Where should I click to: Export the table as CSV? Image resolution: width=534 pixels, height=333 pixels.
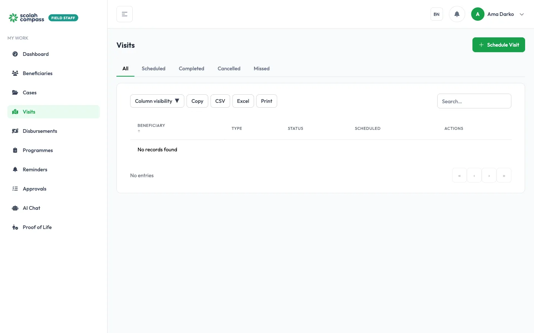point(220,101)
